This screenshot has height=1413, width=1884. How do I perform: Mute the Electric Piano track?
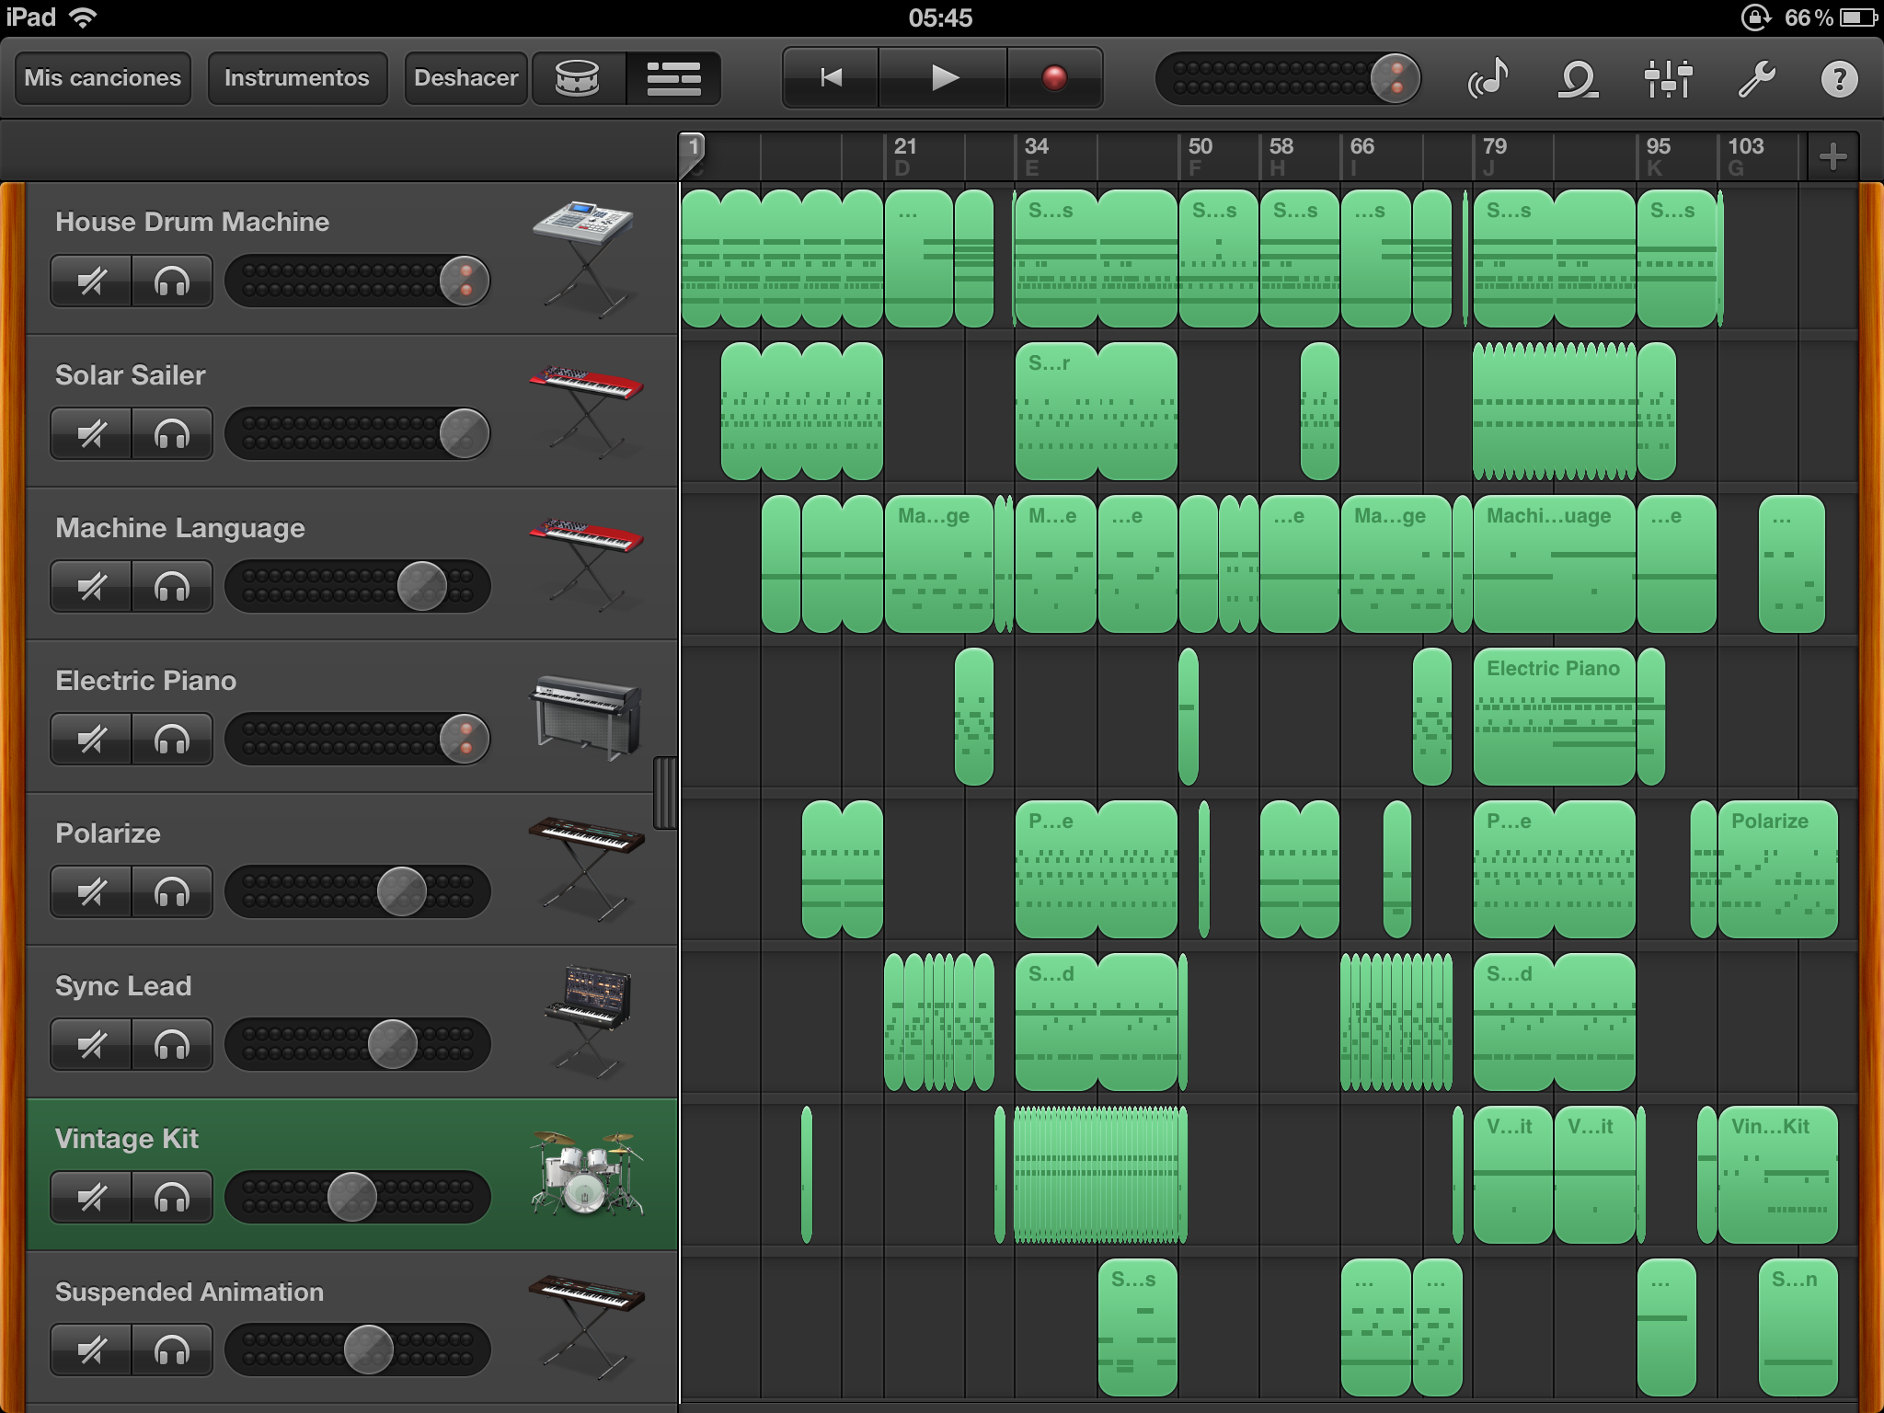(91, 739)
